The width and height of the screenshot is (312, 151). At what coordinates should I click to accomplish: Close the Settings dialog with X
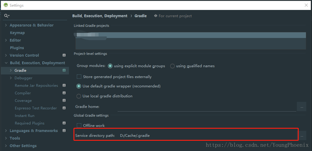(306, 5)
